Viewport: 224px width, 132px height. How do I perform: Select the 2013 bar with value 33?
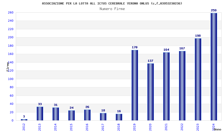(40, 114)
